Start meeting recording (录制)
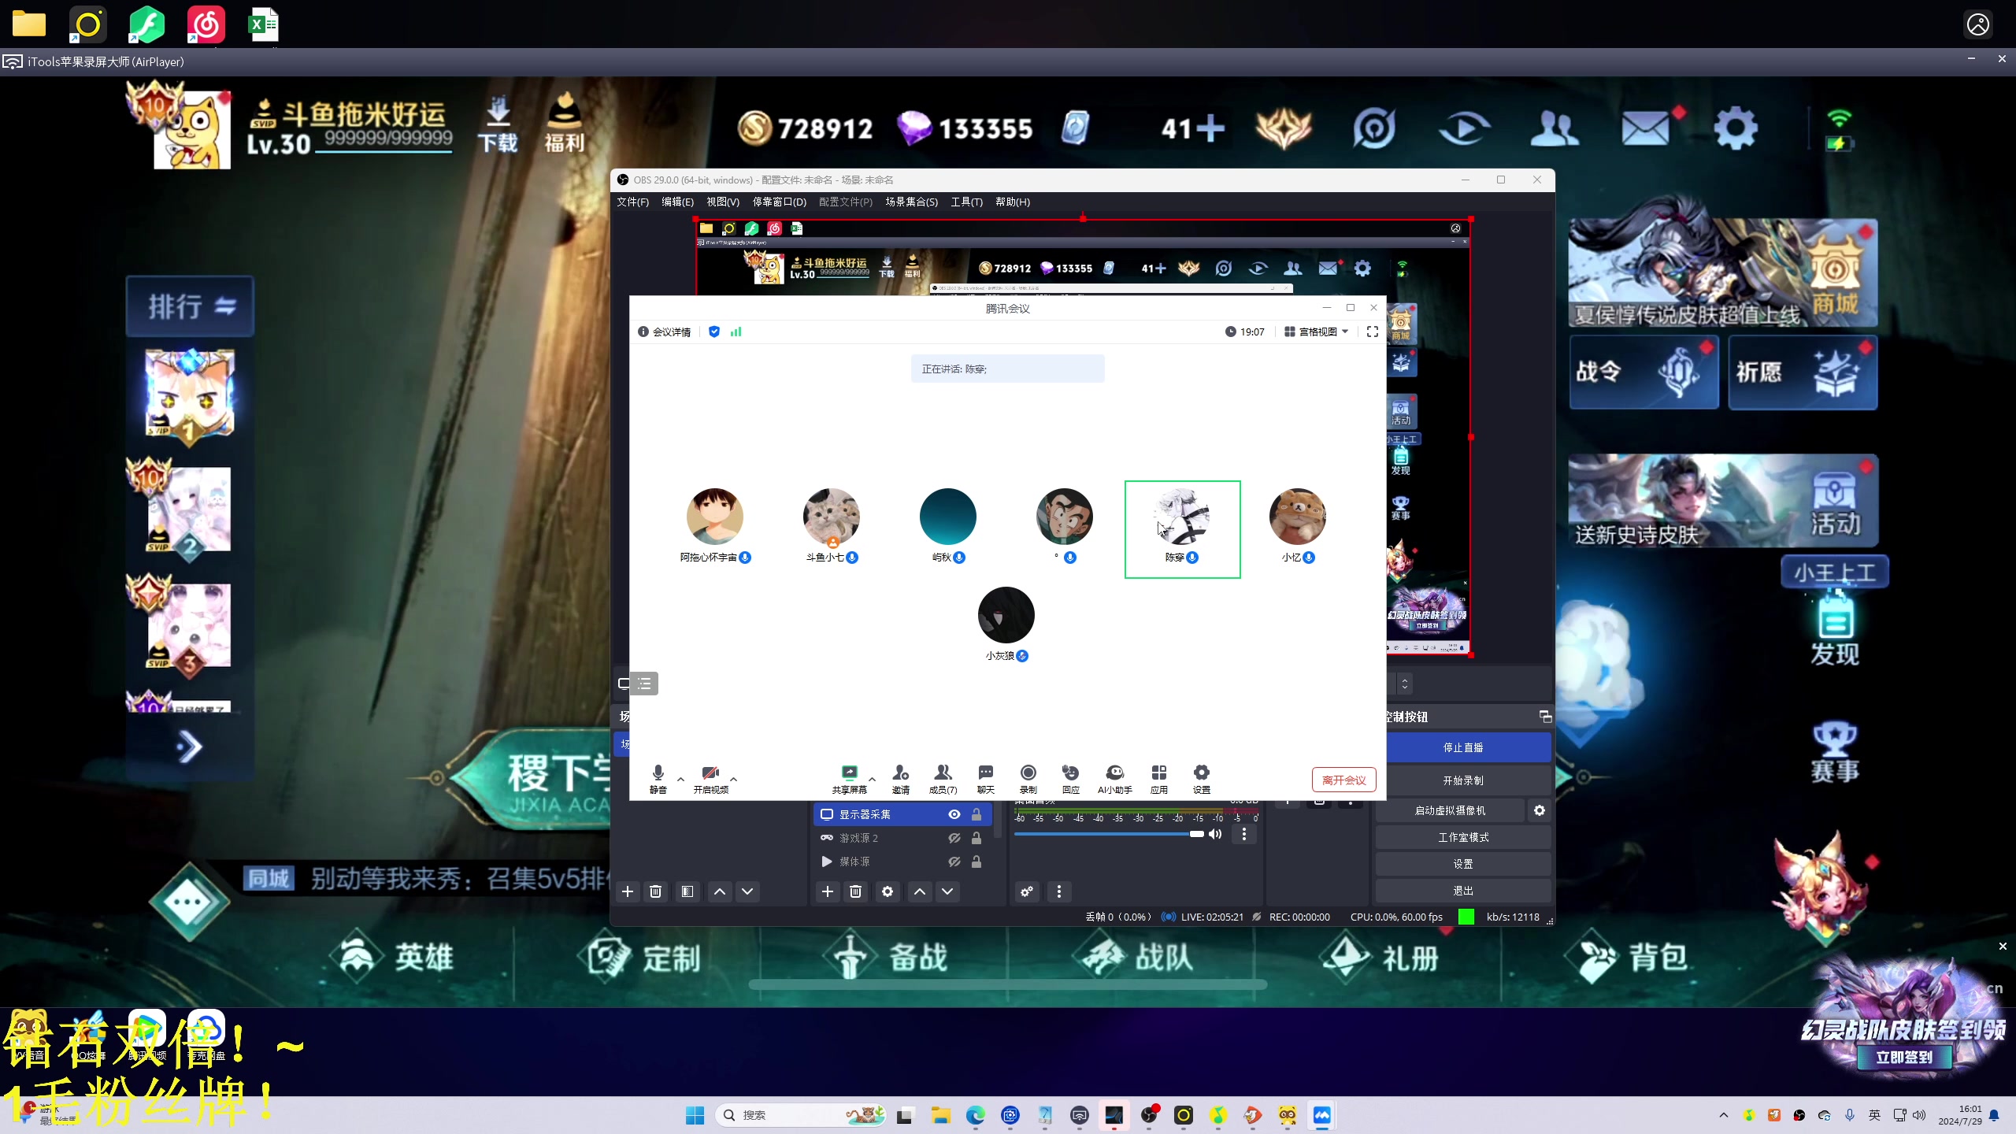 click(x=1028, y=778)
